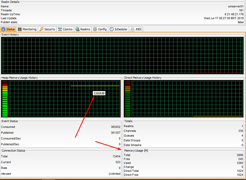Click the JNDI tab tree icon

[132, 29]
